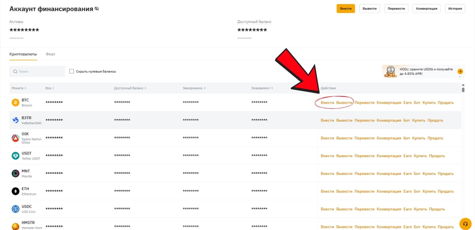The width and height of the screenshot is (475, 230).
Task: Click scroll-up arrow above table scrollbar
Action: (463, 85)
